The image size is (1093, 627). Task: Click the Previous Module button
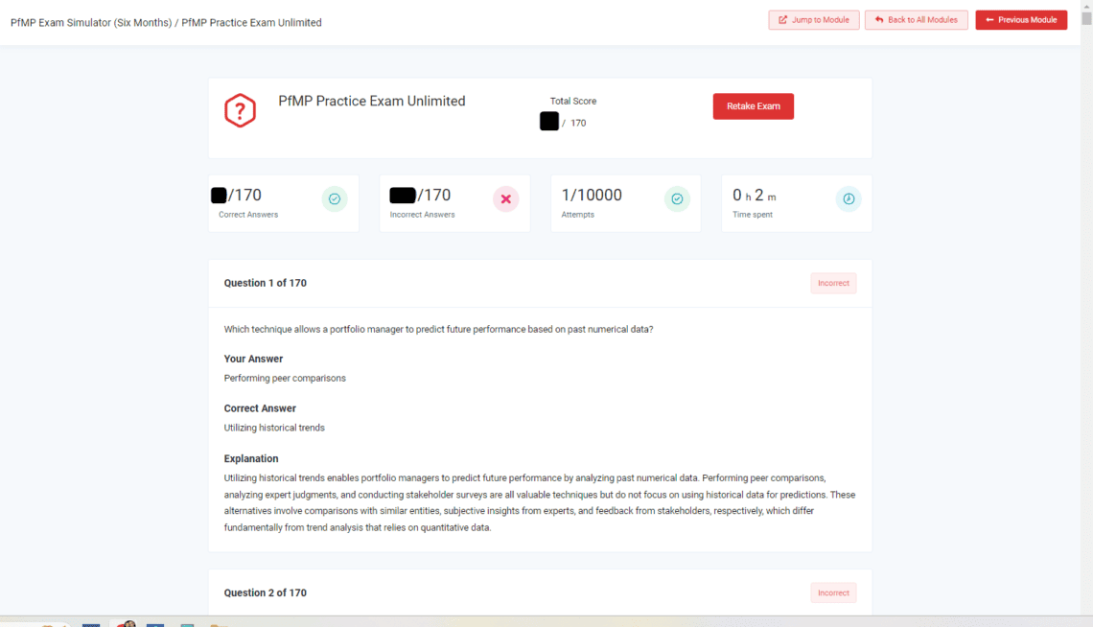pyautogui.click(x=1021, y=19)
